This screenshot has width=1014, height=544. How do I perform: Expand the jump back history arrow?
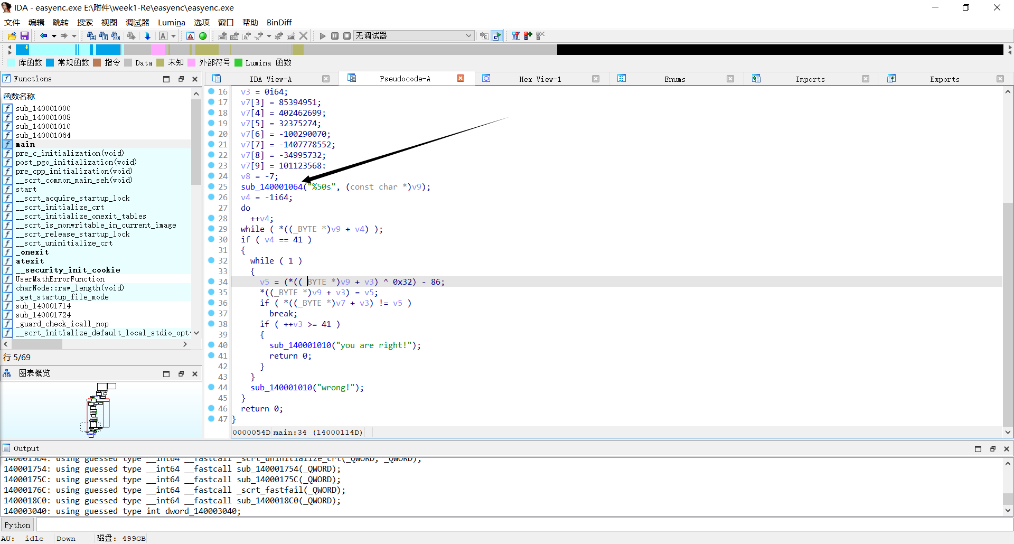pyautogui.click(x=54, y=36)
